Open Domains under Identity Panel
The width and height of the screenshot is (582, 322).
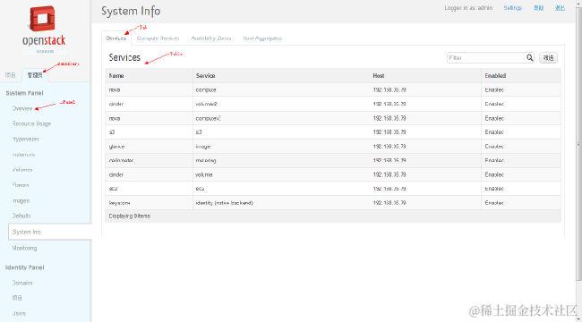pyautogui.click(x=22, y=283)
